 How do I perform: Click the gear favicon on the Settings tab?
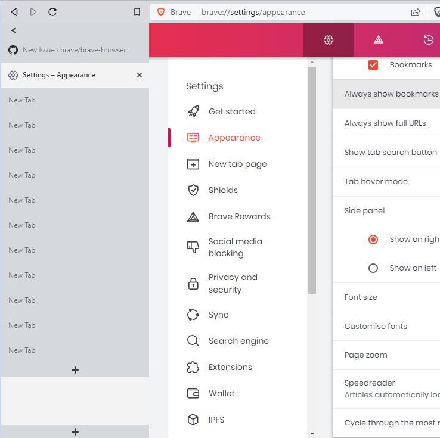pos(13,75)
